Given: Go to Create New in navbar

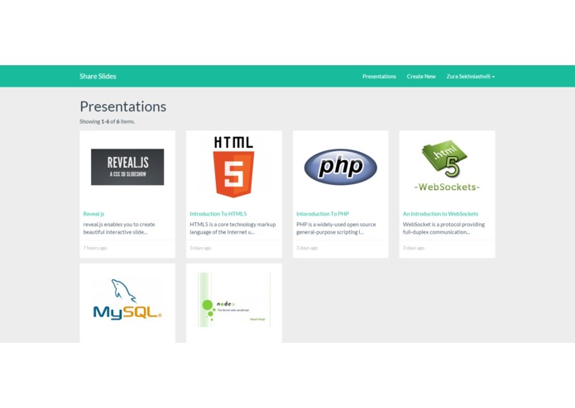Looking at the screenshot, I should (421, 76).
